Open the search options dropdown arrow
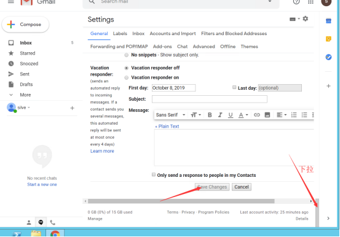The width and height of the screenshot is (340, 237). (270, 1)
